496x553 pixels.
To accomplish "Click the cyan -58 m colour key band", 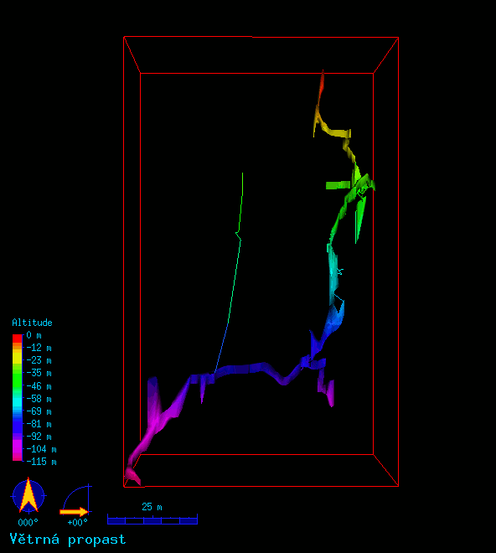I will coord(18,399).
